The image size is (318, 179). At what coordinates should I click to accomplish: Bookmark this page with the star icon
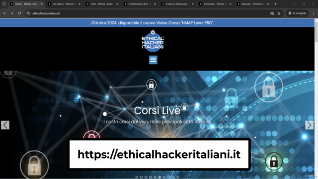coord(279,13)
